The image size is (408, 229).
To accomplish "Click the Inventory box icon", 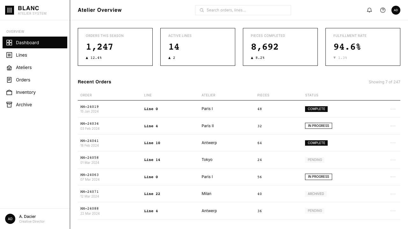I will (9, 92).
